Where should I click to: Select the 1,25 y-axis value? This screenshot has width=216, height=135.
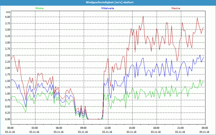point(8,87)
